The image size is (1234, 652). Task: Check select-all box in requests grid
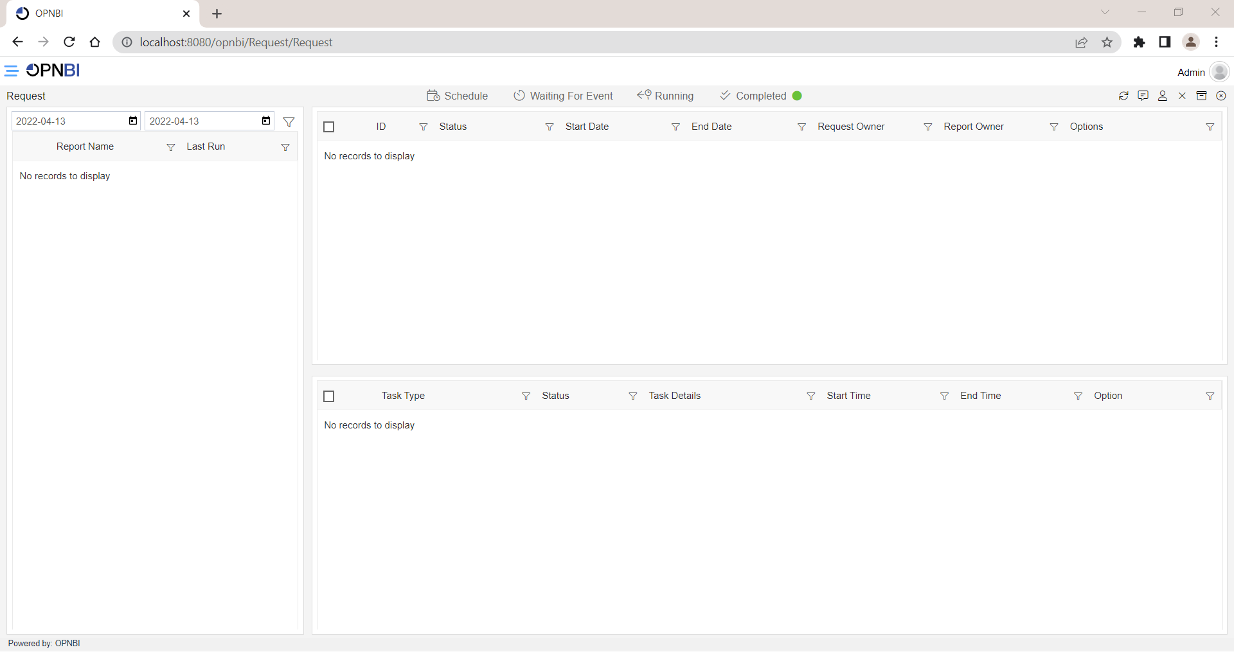click(x=329, y=127)
